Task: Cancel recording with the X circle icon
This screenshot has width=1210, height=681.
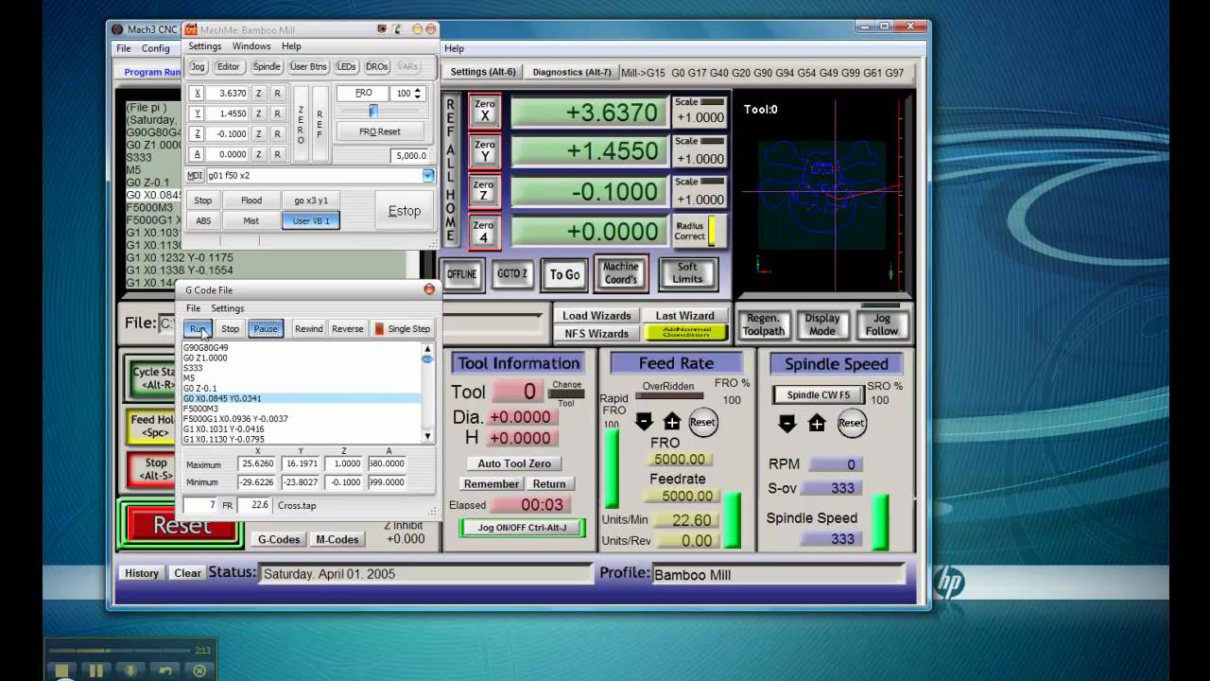Action: coord(199,671)
